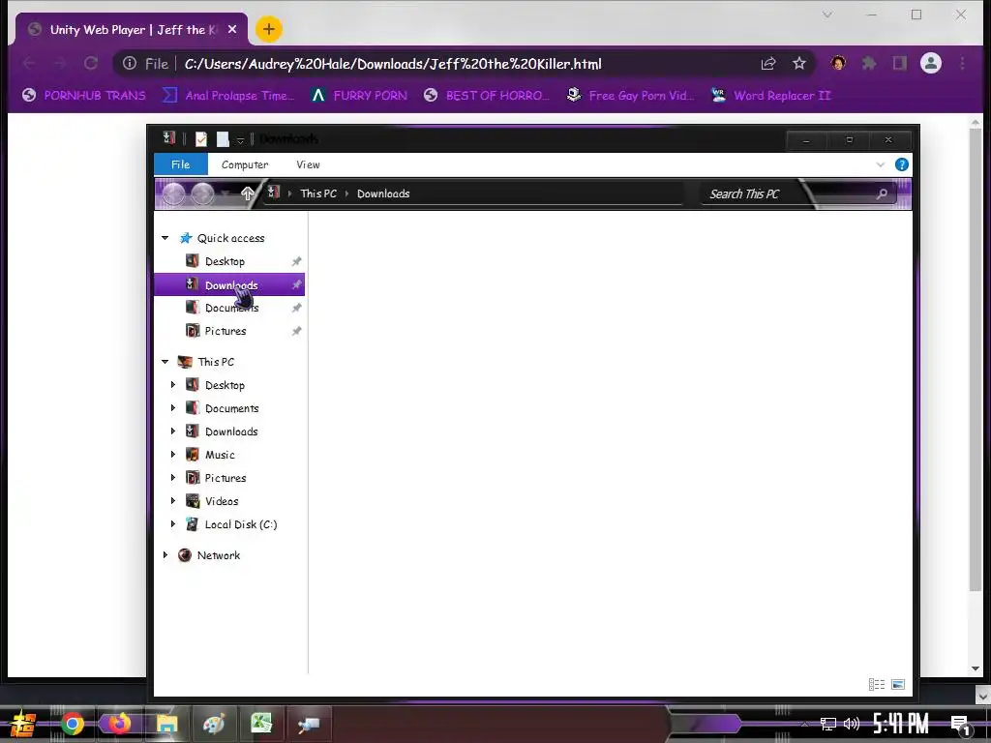Open Paint palette icon on taskbar
The height and width of the screenshot is (743, 991).
point(214,724)
